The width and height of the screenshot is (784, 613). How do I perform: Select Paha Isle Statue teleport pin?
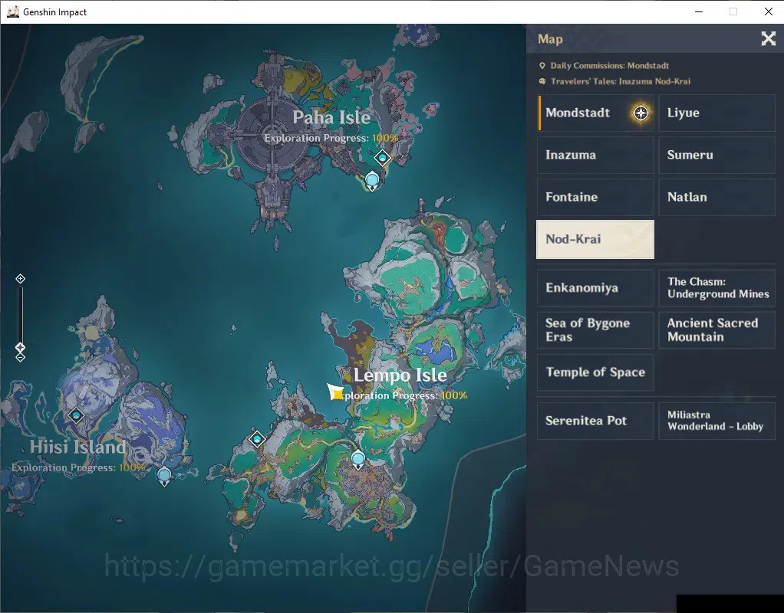[372, 181]
